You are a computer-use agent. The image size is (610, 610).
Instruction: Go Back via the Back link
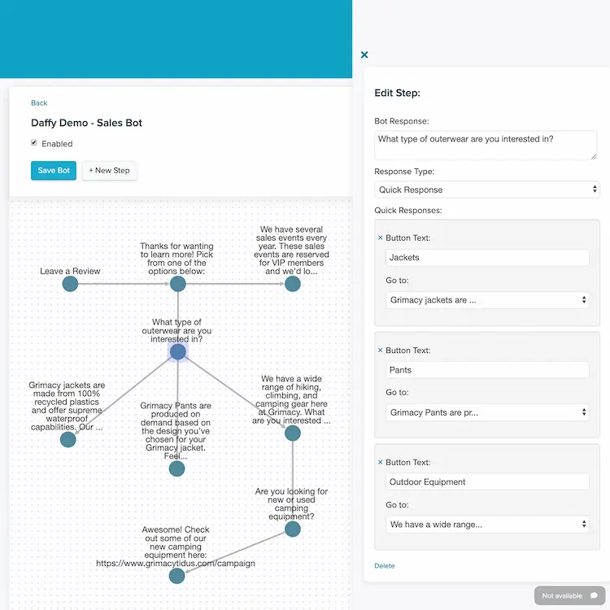point(39,102)
